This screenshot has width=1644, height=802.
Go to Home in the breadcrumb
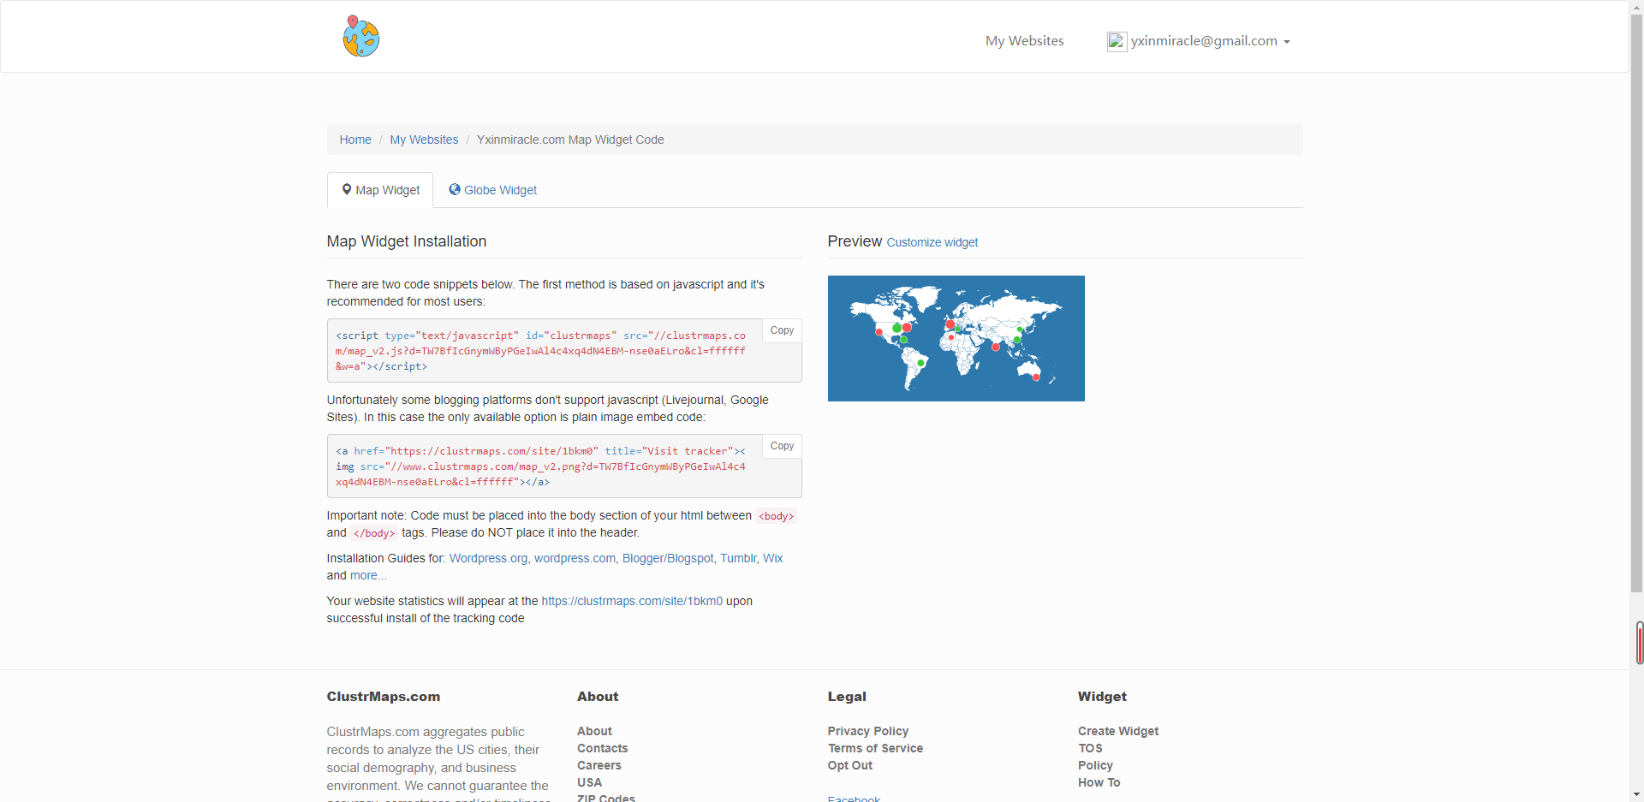(x=355, y=140)
